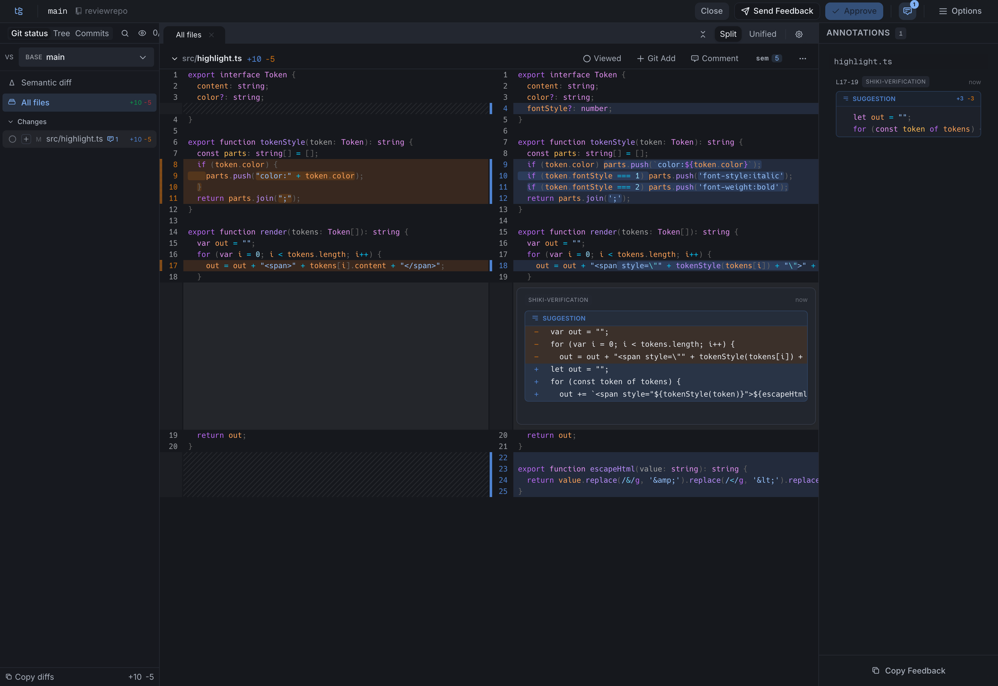Open diff settings gear icon

(799, 34)
